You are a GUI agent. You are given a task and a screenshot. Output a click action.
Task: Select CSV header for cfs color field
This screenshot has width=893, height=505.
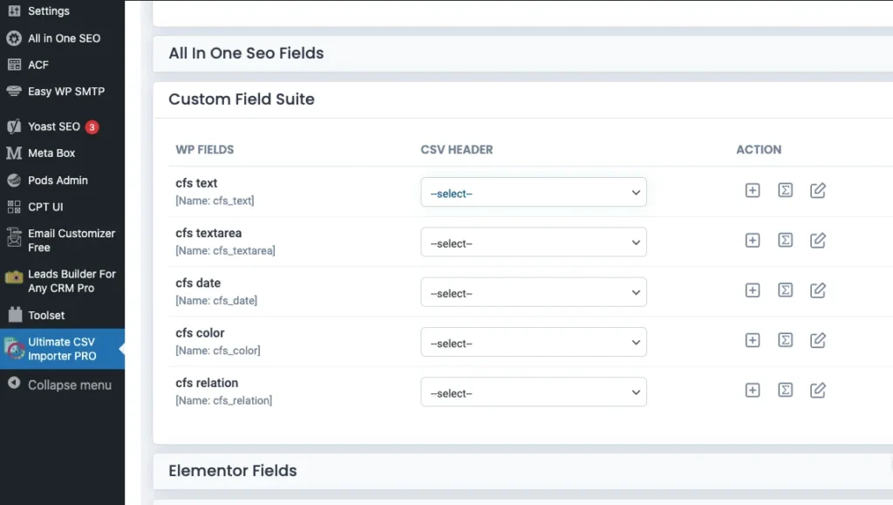pyautogui.click(x=533, y=344)
